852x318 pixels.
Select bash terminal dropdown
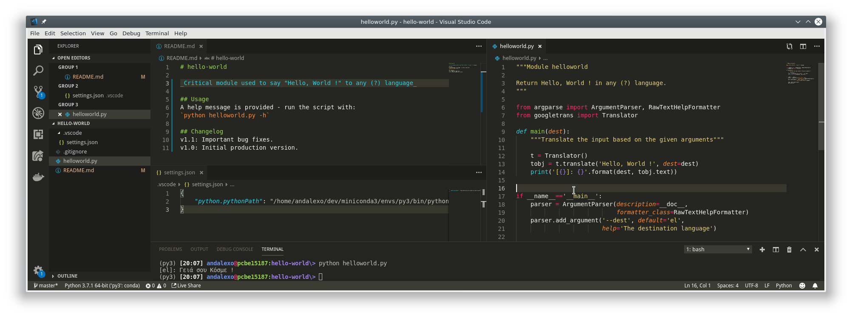click(x=718, y=250)
